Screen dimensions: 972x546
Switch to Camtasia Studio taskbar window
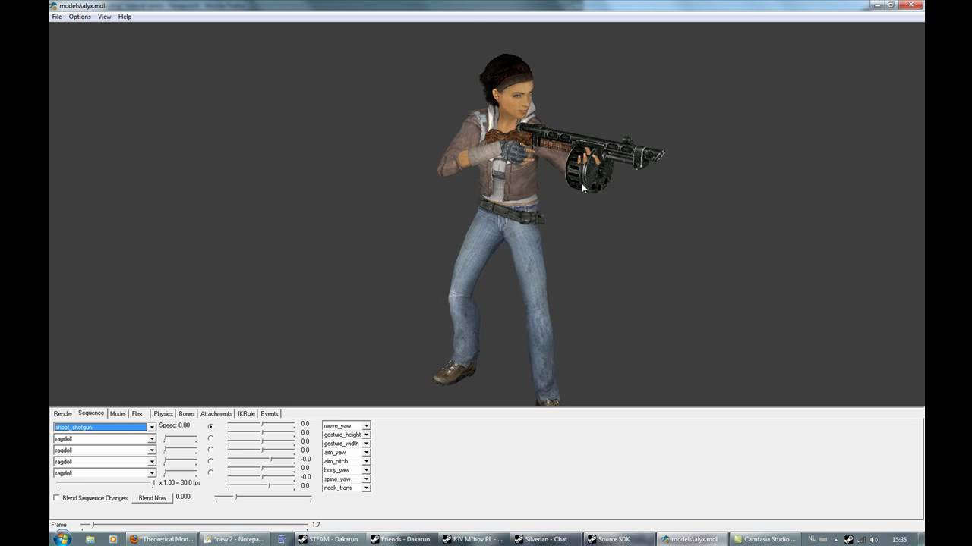tap(764, 539)
